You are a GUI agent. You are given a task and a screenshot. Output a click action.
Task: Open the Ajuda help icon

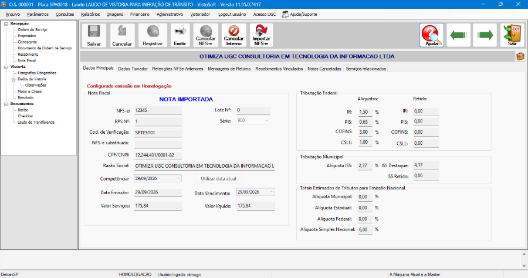(x=432, y=35)
